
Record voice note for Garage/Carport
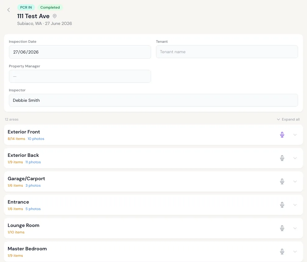(x=282, y=181)
